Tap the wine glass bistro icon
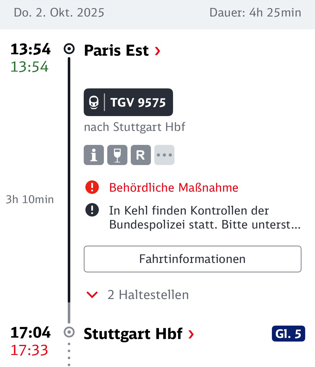The width and height of the screenshot is (315, 367). 117,155
